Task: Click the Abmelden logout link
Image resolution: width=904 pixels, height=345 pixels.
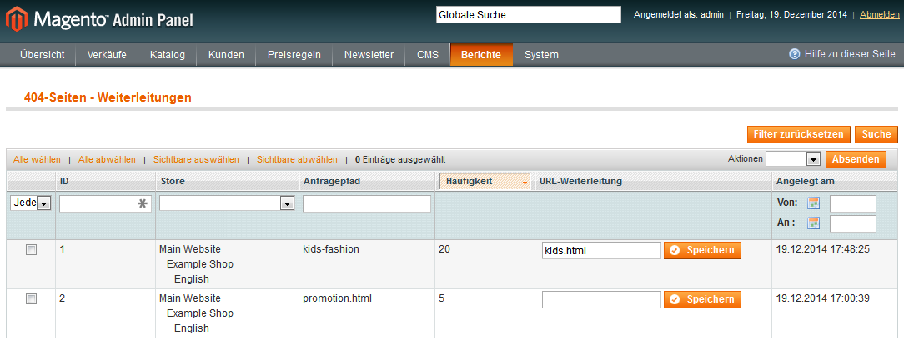Action: pos(879,14)
